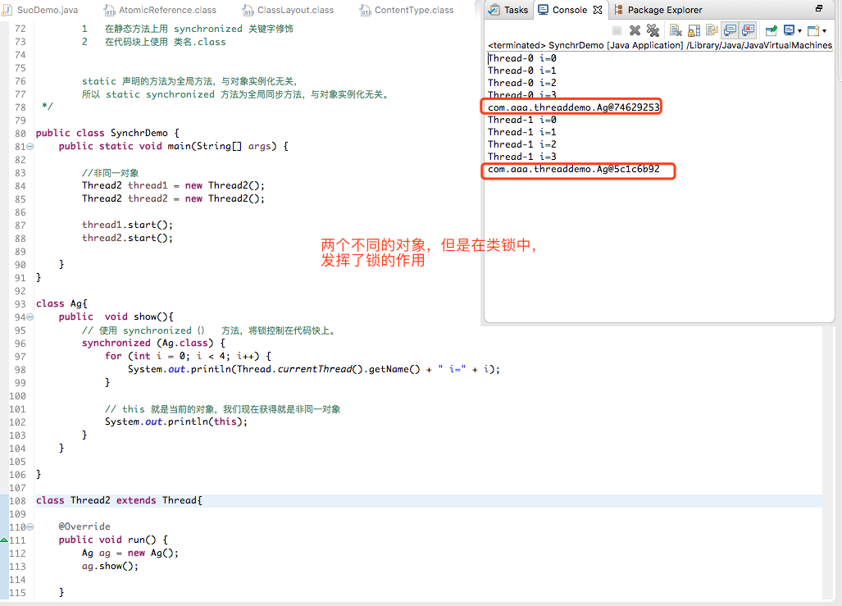842x606 pixels.
Task: Switch to the Tasks tab
Action: (508, 10)
